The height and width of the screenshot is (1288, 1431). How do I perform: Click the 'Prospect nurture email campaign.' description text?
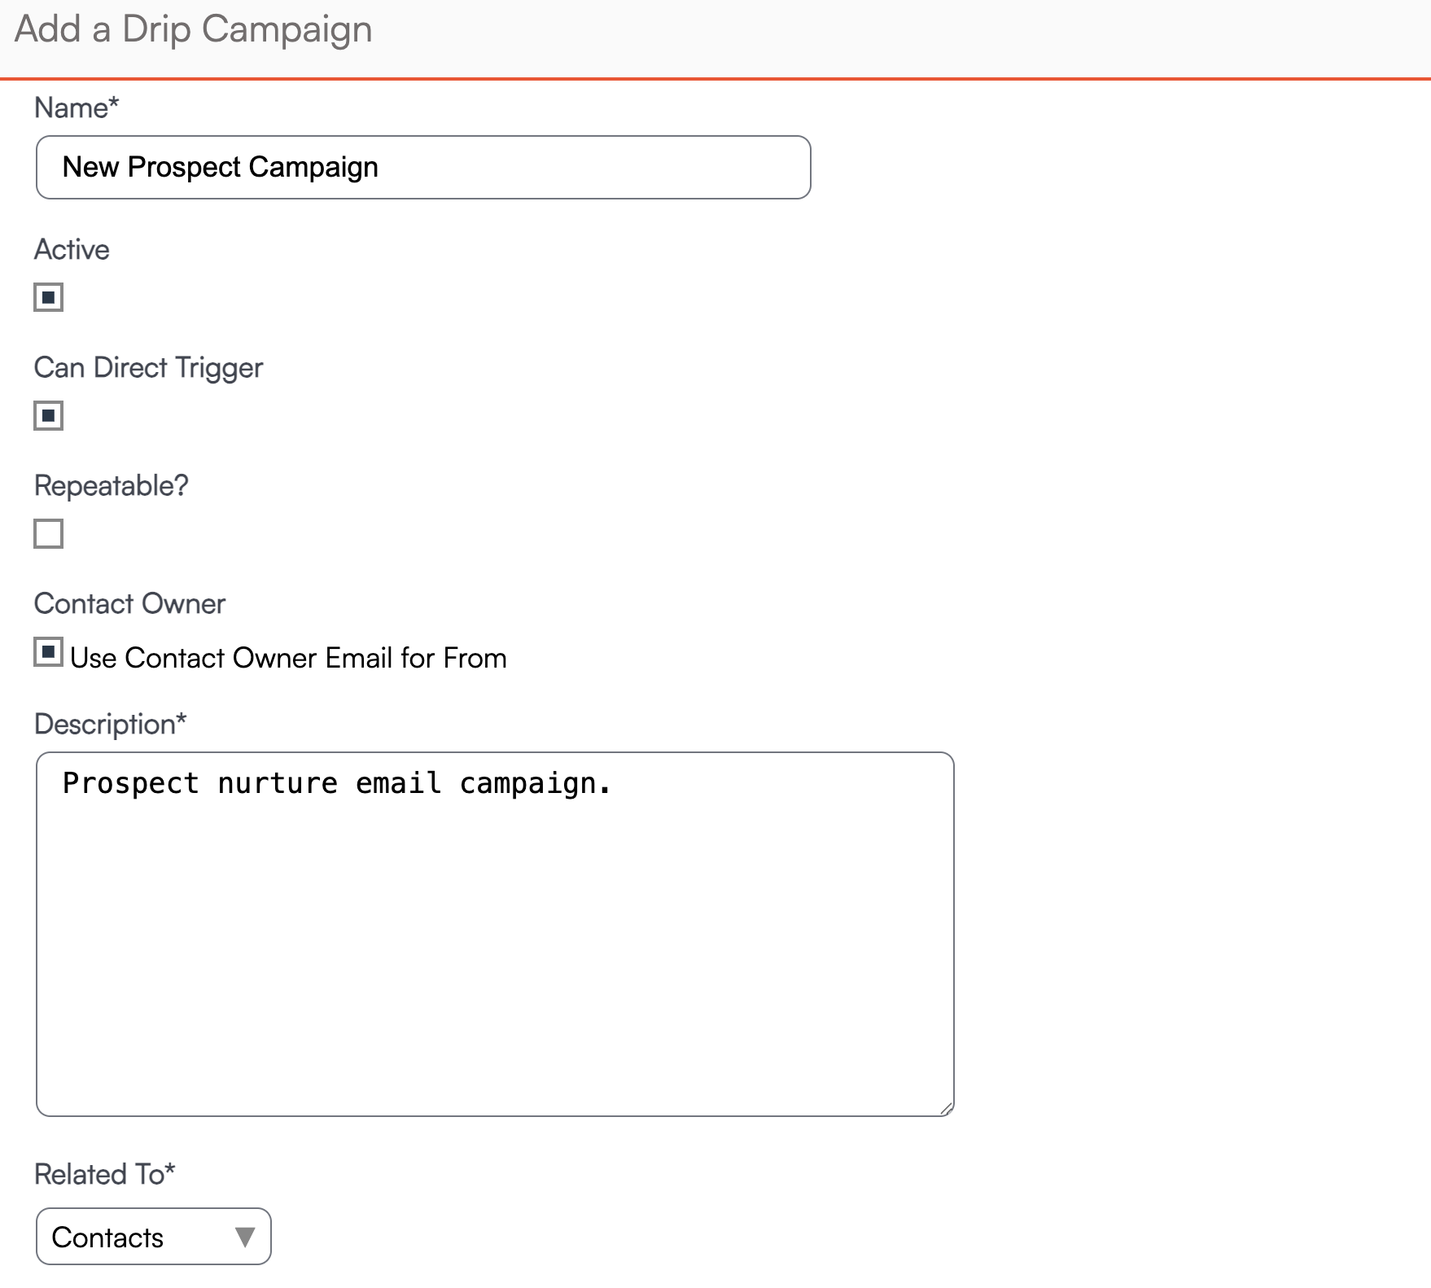click(x=336, y=783)
